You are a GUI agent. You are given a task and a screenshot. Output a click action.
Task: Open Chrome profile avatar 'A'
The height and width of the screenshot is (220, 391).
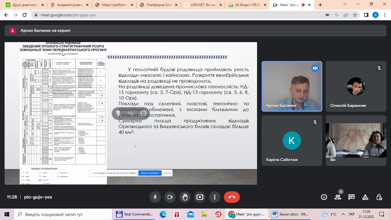[x=375, y=15]
